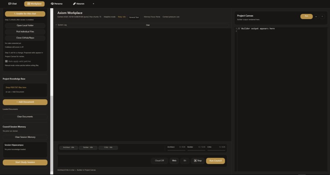The image size is (330, 175).
Task: Clear Session Memory
Action: click(x=25, y=137)
